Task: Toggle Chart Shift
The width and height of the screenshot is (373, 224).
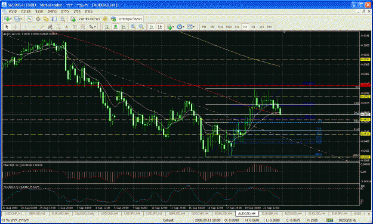Action: pyautogui.click(x=159, y=27)
